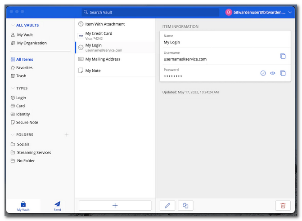This screenshot has height=221, width=302.
Task: Click the My Vault person icon
Action: pyautogui.click(x=13, y=35)
